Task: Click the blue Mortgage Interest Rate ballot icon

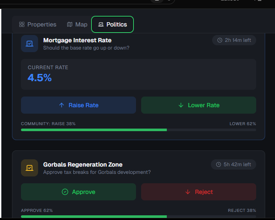Action: pos(30,44)
